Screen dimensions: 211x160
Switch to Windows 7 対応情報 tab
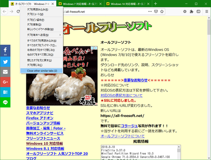click(x=80, y=4)
